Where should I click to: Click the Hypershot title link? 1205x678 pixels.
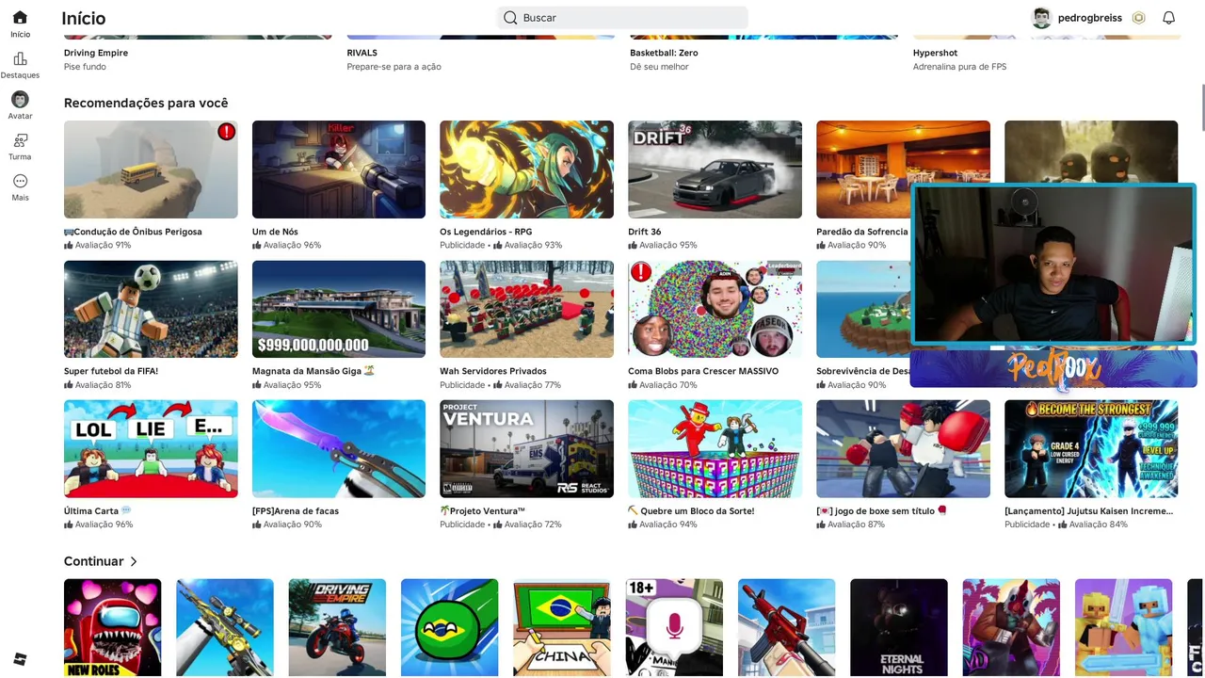coord(935,53)
